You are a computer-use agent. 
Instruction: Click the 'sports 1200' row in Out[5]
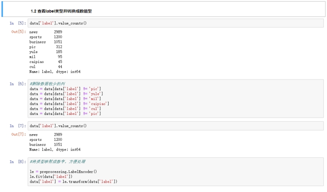click(x=46, y=37)
